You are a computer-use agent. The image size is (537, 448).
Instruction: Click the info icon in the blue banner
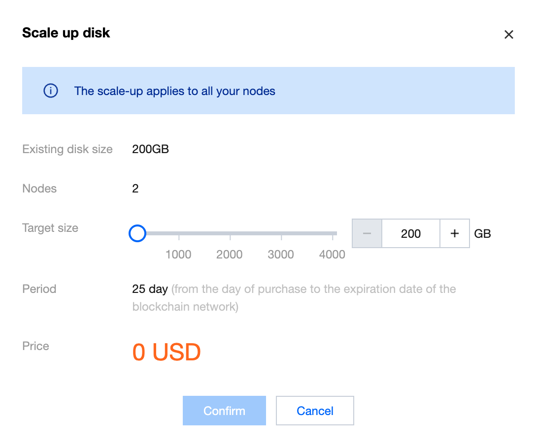(x=51, y=91)
